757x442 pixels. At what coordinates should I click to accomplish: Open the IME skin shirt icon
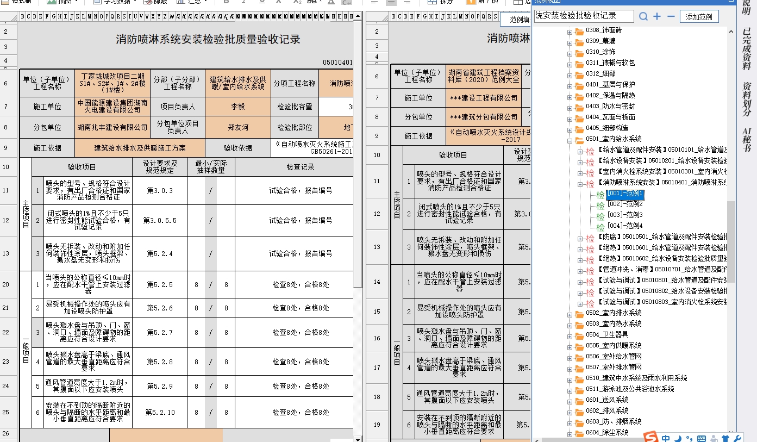725,438
